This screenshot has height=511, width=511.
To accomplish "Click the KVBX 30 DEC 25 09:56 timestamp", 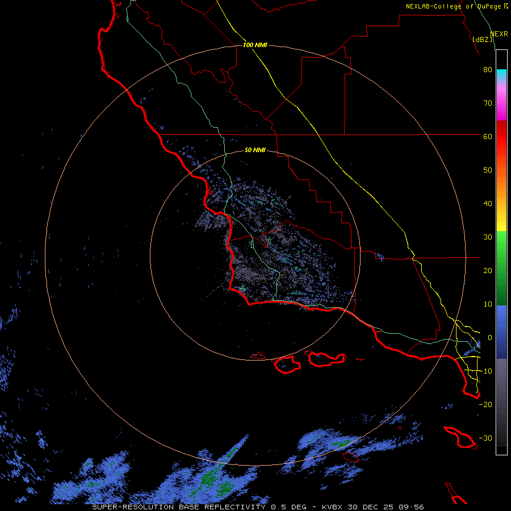I will click(373, 507).
